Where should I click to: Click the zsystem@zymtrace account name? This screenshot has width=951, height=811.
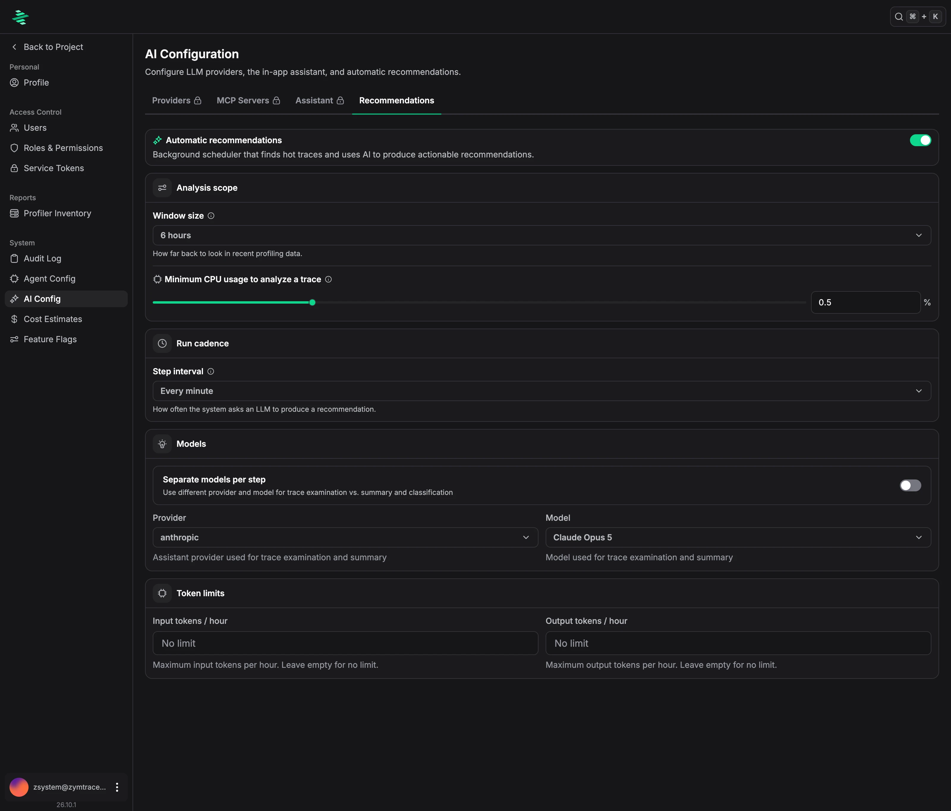69,787
